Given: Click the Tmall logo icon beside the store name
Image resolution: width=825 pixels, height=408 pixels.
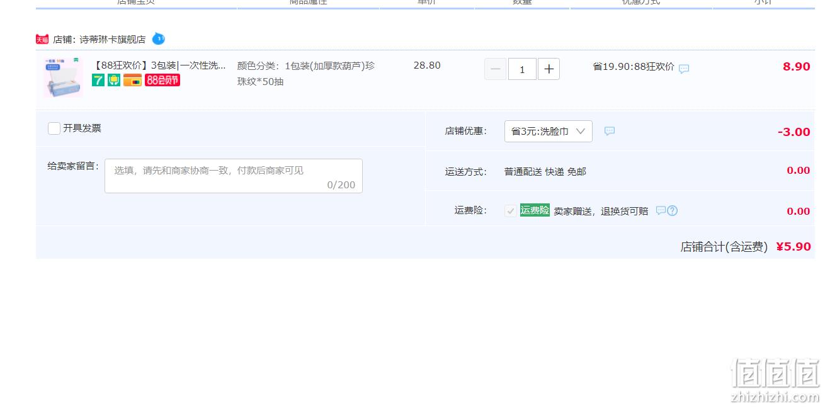Looking at the screenshot, I should point(42,39).
